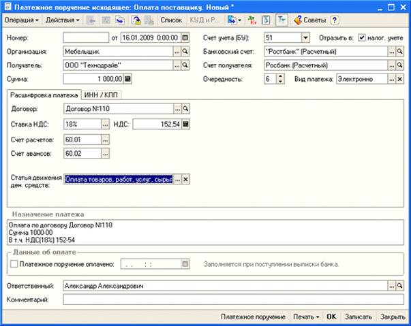The height and width of the screenshot is (326, 411).
Task: Click the Закрыть button
Action: 393,317
